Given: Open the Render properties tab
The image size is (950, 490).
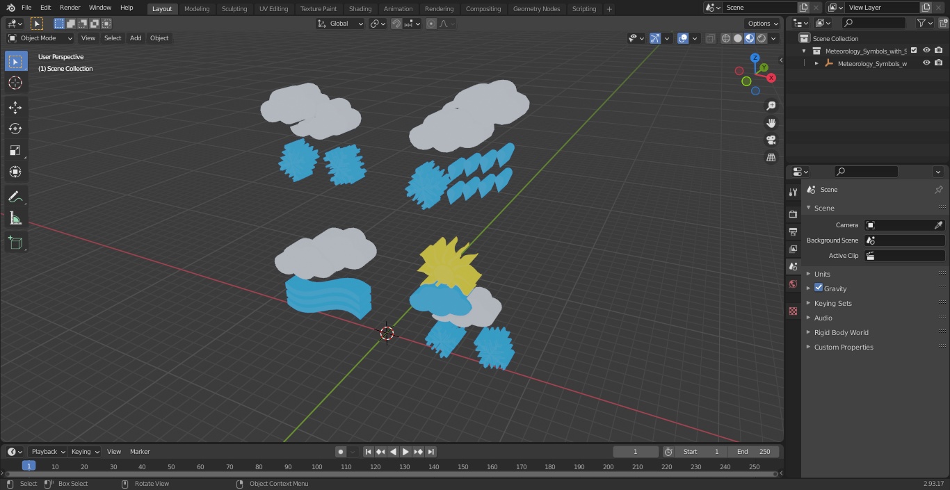Looking at the screenshot, I should pyautogui.click(x=793, y=214).
